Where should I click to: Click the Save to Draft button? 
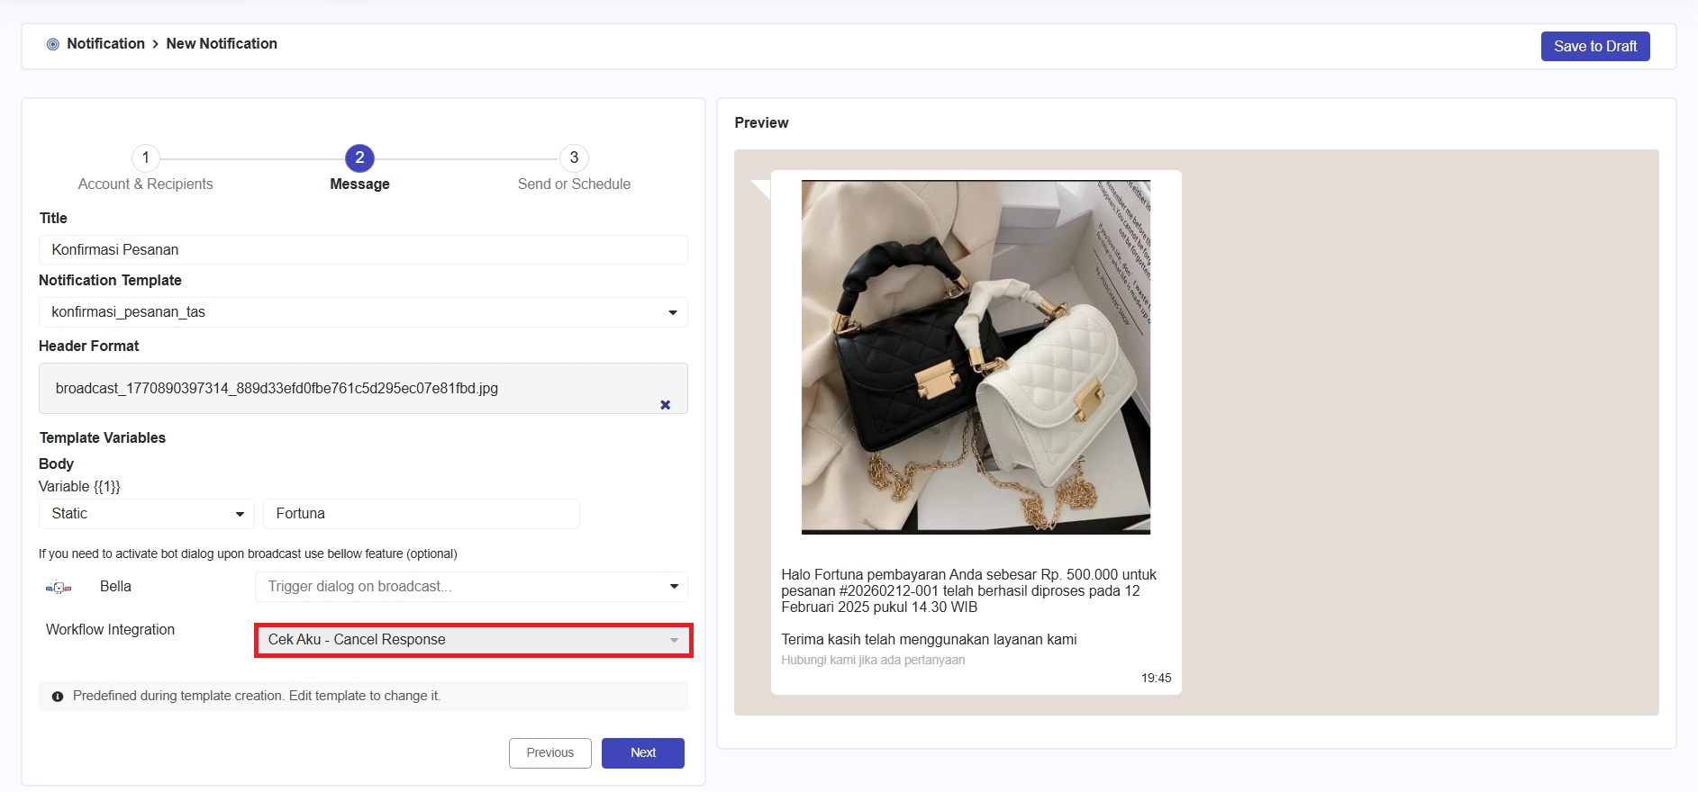point(1594,47)
